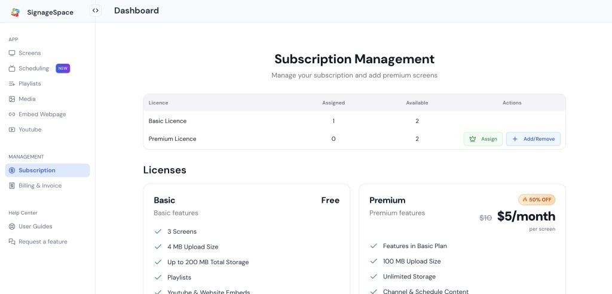This screenshot has height=294, width=612.
Task: Click the Scheduling calendar icon
Action: coord(12,69)
